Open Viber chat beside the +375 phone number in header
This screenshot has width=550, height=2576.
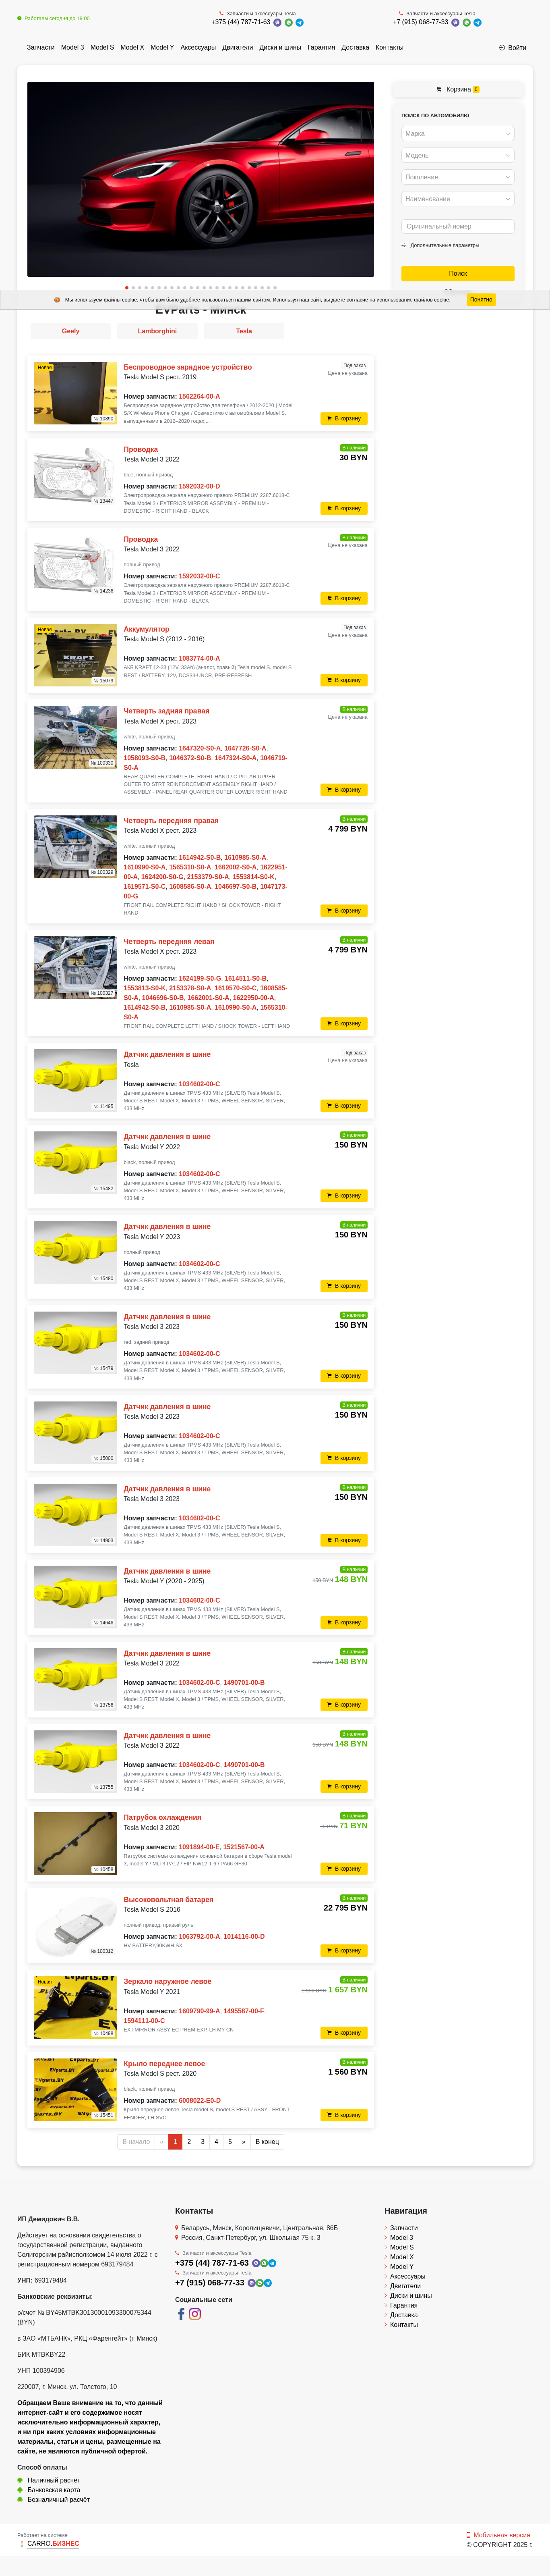pyautogui.click(x=277, y=22)
